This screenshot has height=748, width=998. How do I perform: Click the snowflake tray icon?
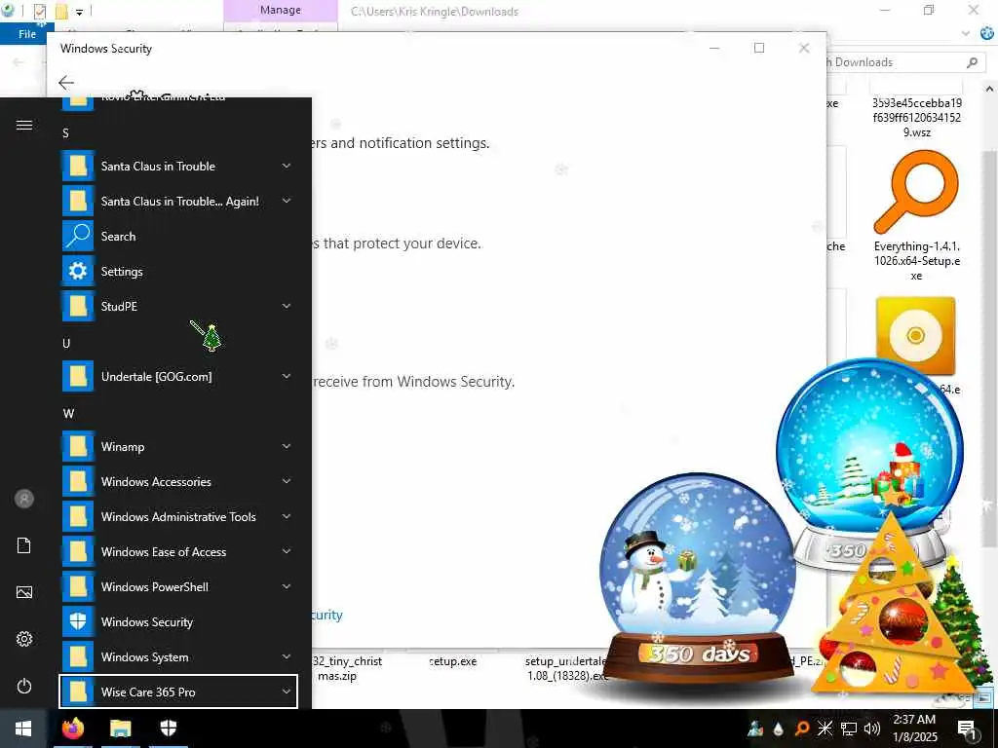[x=825, y=729]
